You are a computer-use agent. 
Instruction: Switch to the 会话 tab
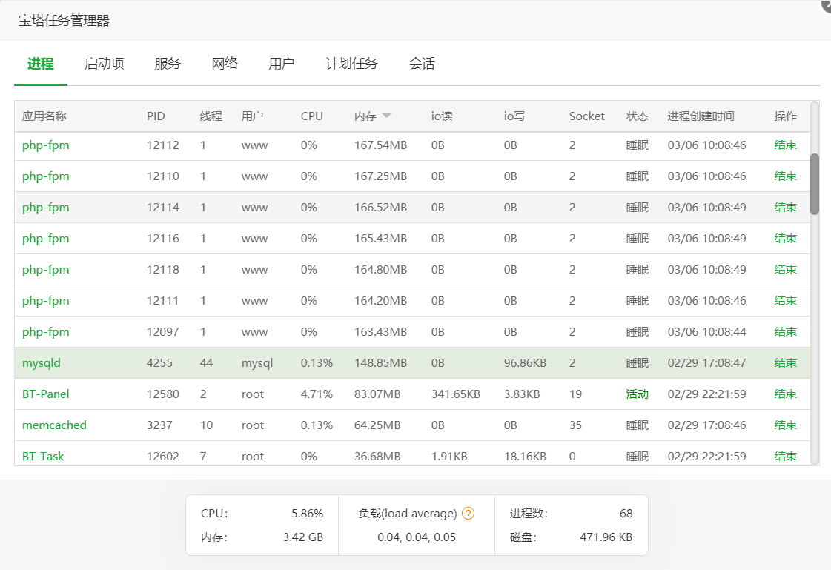tap(422, 64)
